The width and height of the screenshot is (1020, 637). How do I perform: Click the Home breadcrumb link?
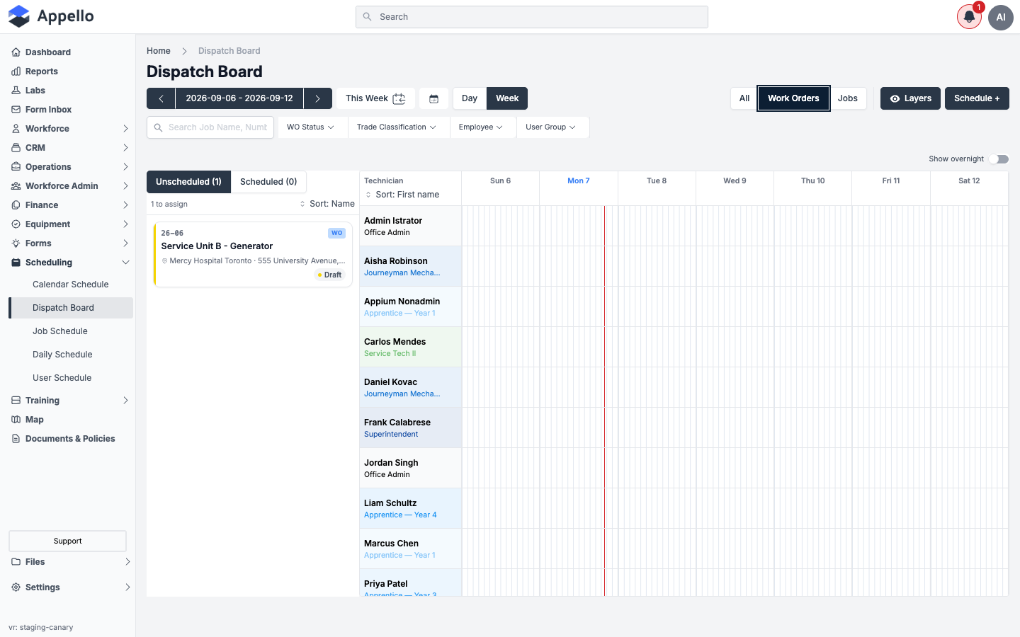click(159, 51)
